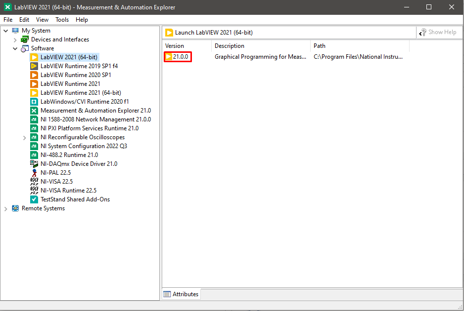Click the LabVIEW Runtime 2021 (64-bit) icon
The height and width of the screenshot is (311, 464).
tap(34, 93)
